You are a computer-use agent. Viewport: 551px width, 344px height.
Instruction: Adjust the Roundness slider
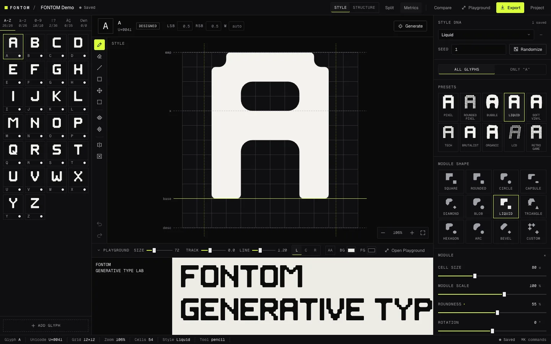(492, 313)
